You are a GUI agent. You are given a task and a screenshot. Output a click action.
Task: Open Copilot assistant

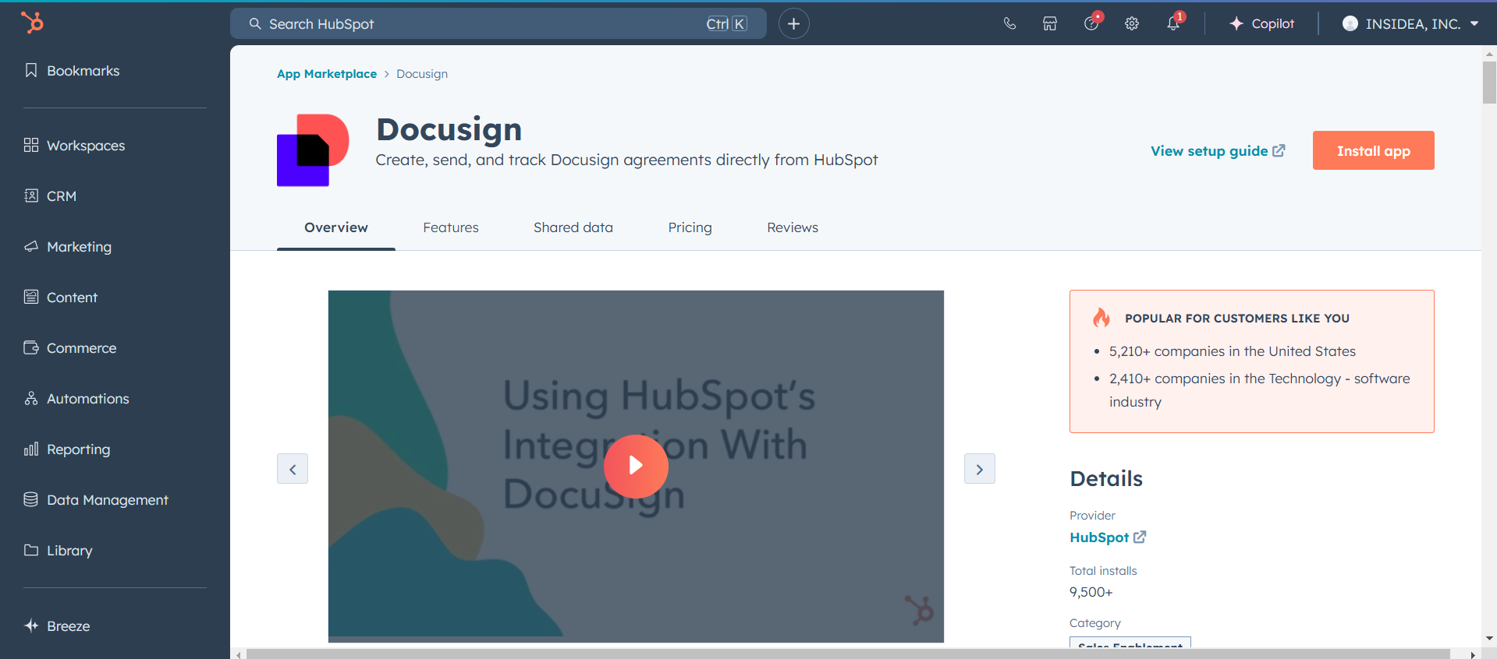[1261, 23]
